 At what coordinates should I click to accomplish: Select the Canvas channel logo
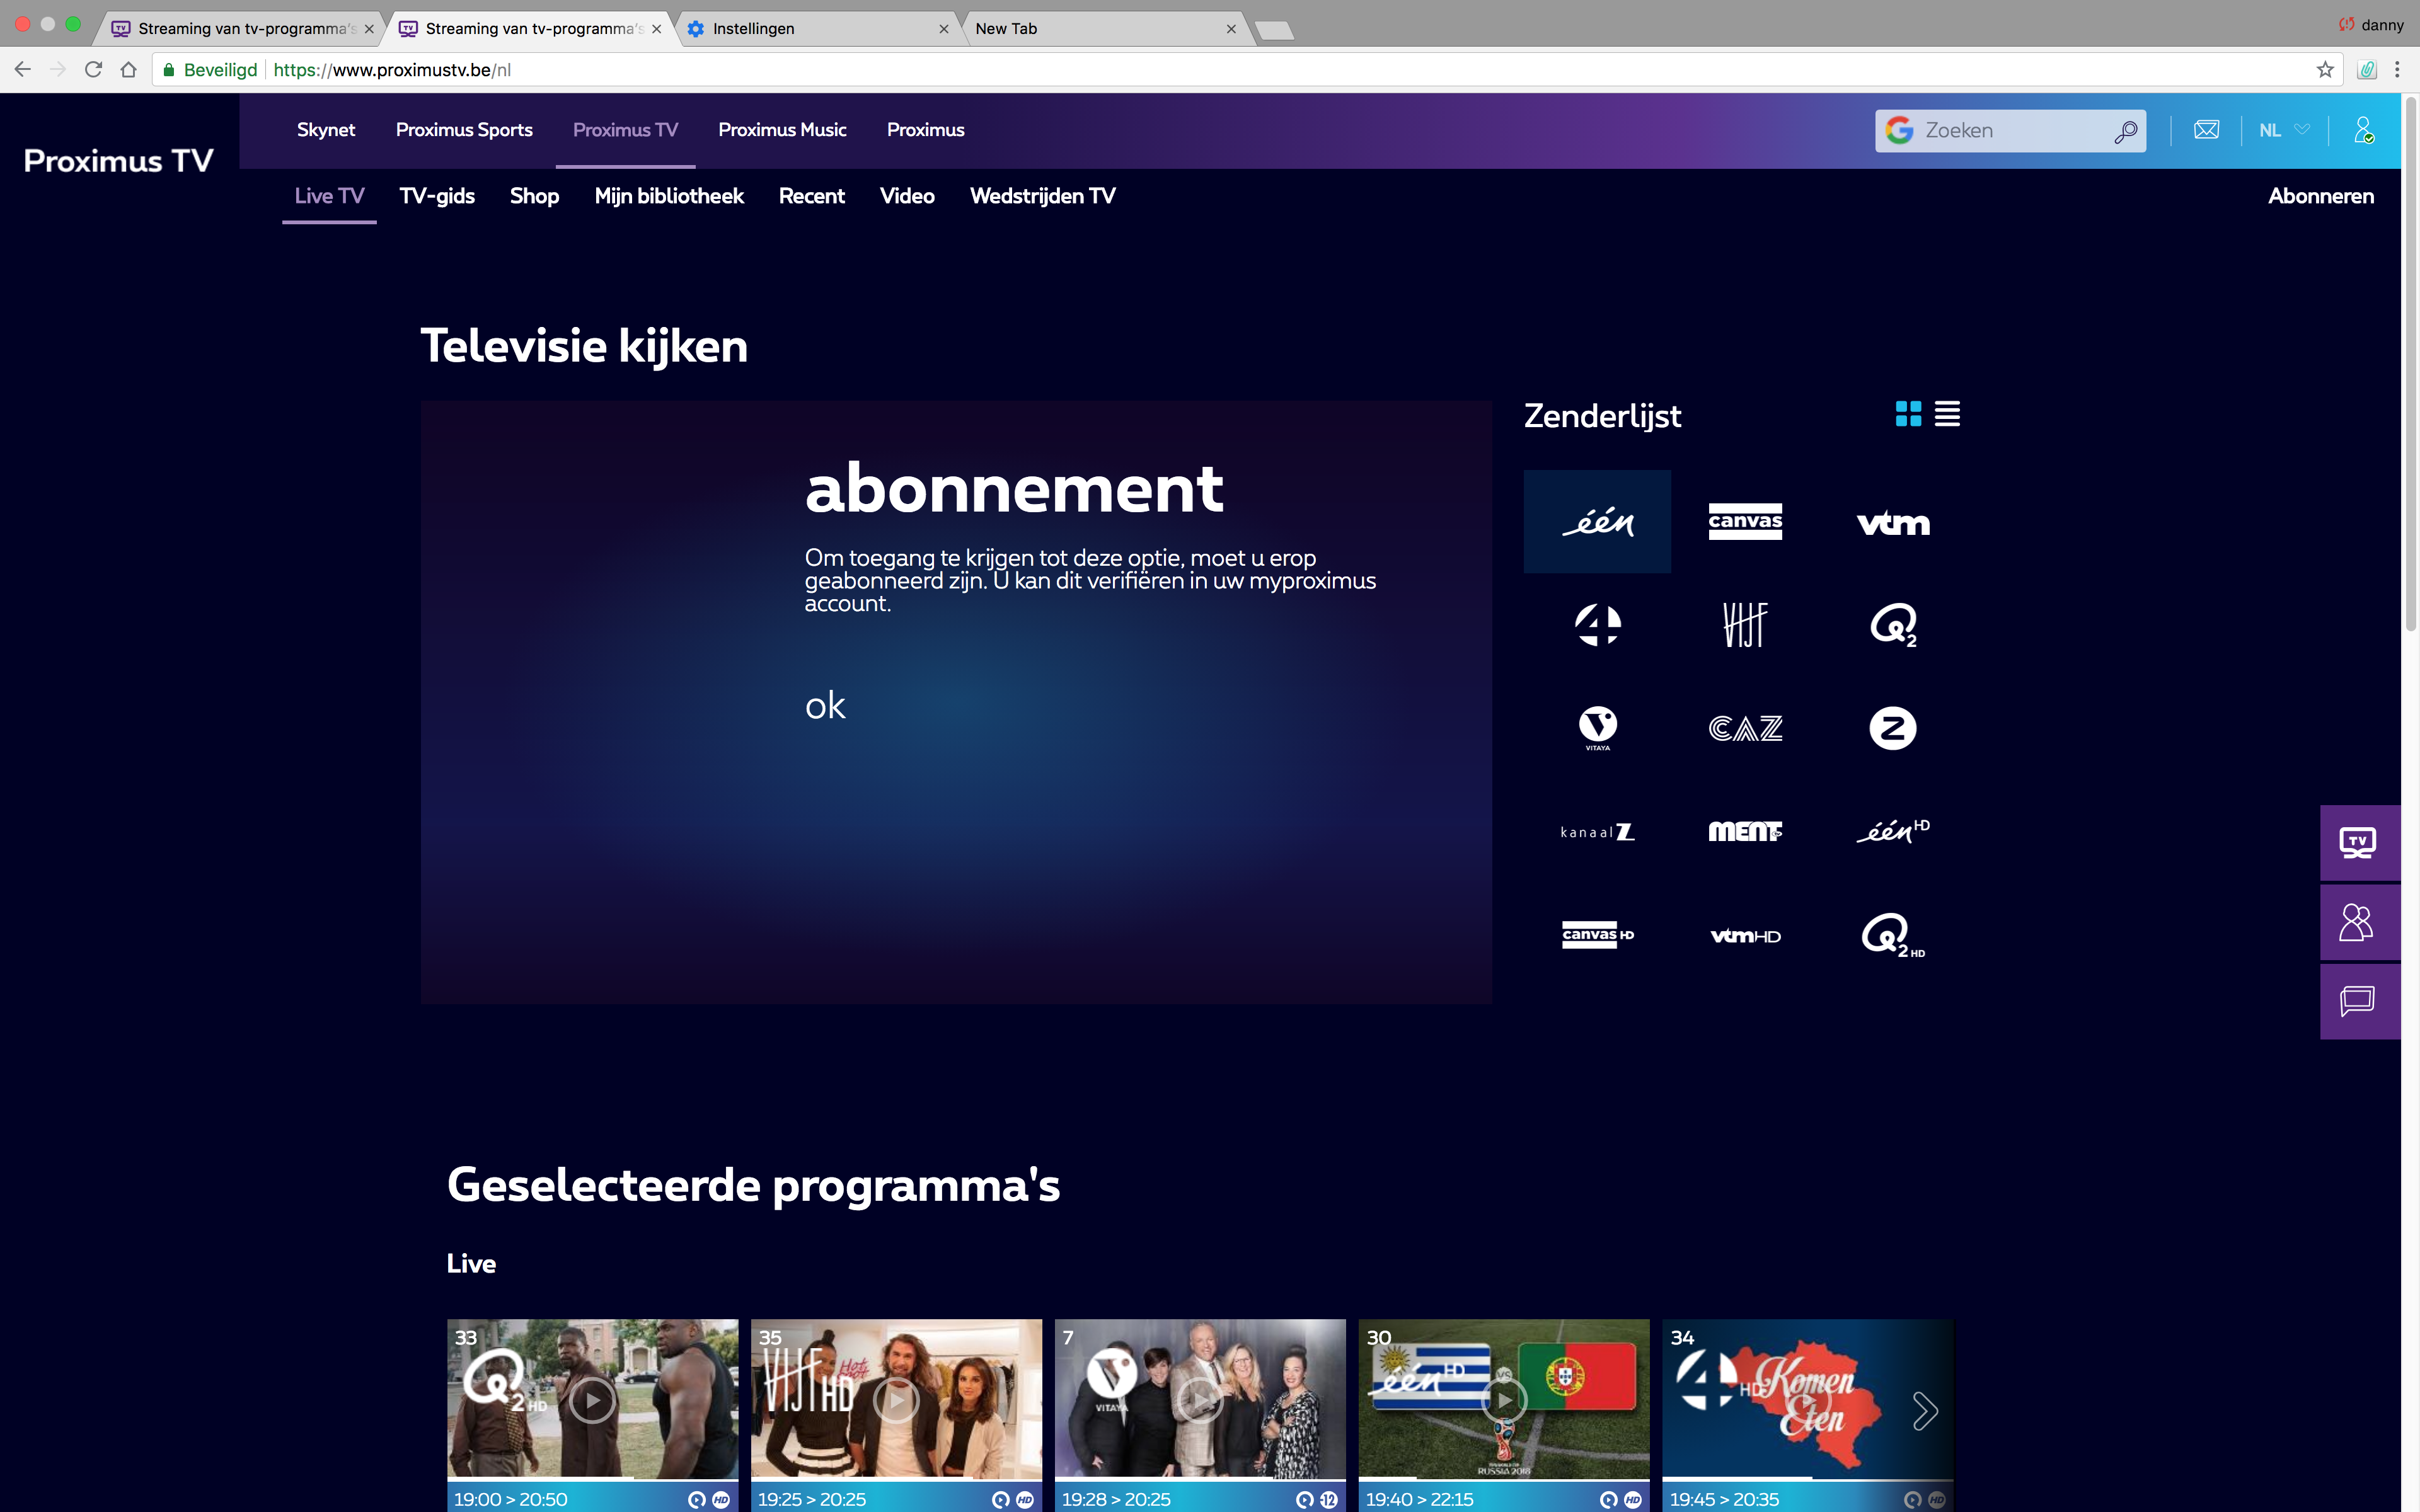click(x=1745, y=521)
